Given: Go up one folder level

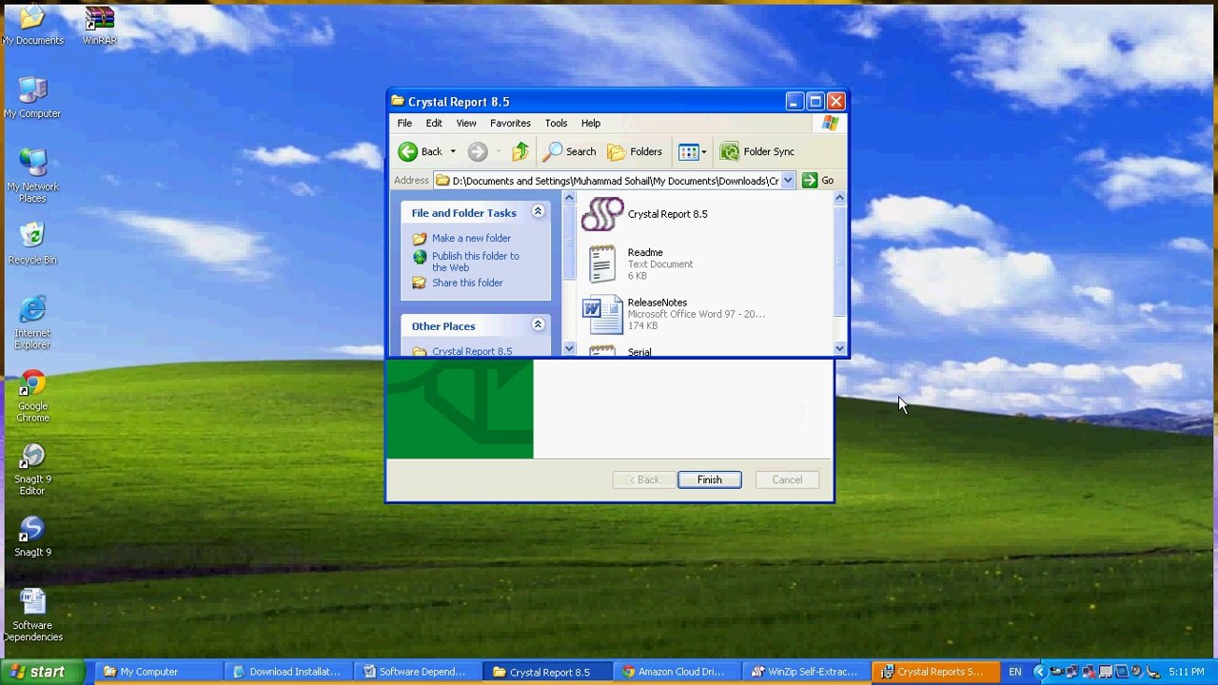Looking at the screenshot, I should [521, 151].
